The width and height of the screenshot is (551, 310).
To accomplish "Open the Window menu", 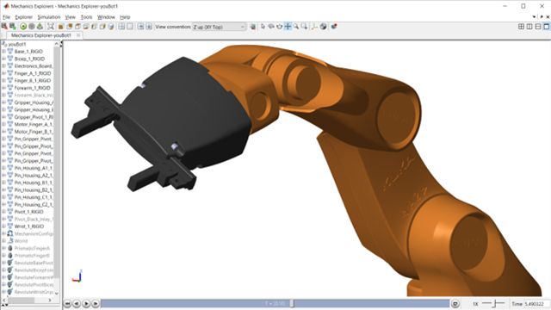I will (x=106, y=17).
